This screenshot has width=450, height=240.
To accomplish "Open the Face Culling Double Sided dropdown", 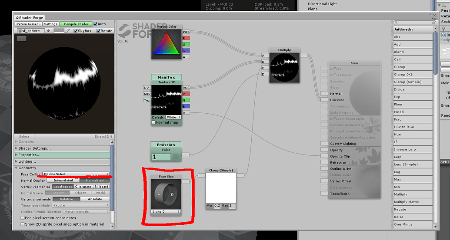I will click(76, 174).
